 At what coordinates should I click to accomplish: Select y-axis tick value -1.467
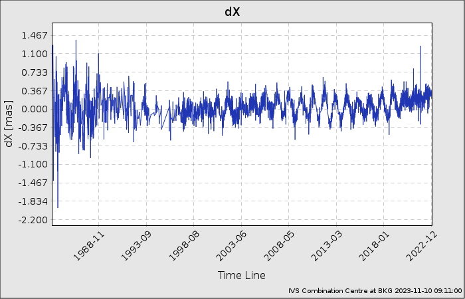pos(33,183)
